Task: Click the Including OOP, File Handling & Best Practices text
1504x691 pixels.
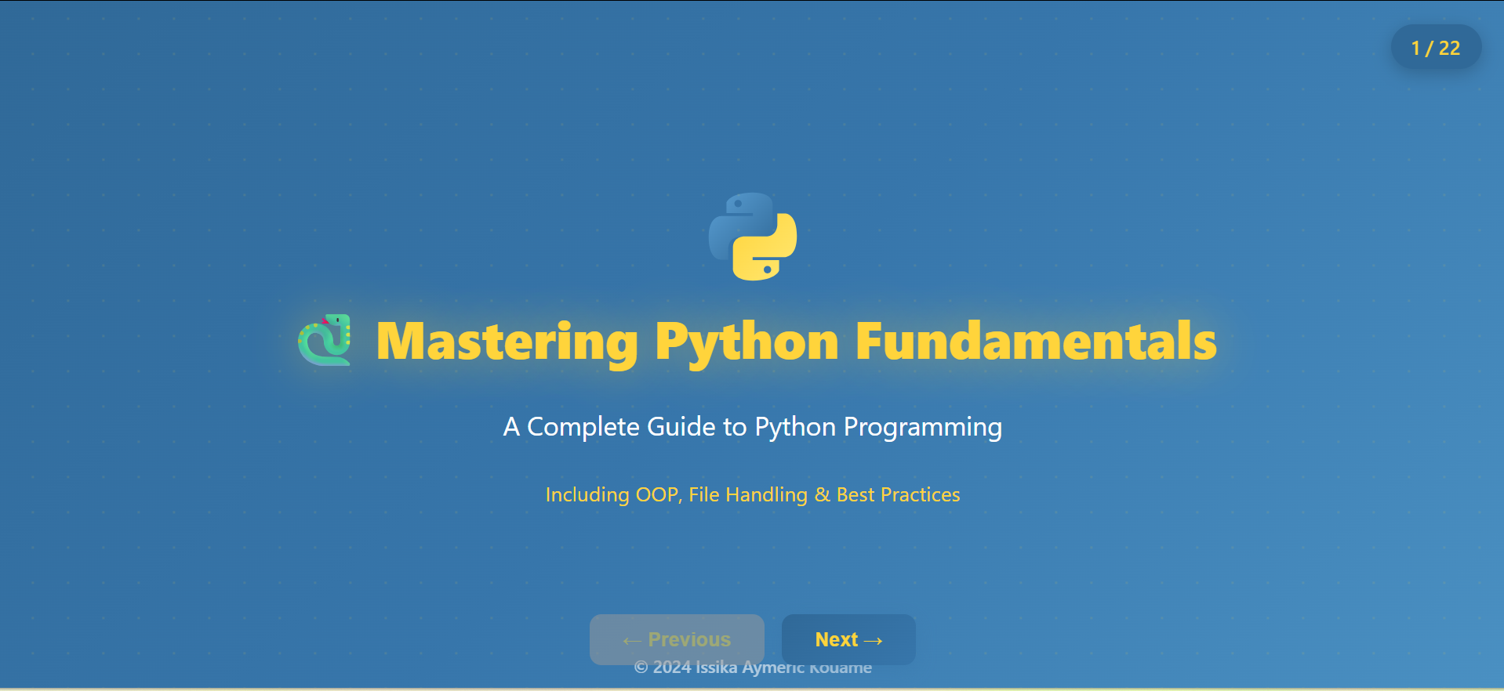Action: [753, 494]
